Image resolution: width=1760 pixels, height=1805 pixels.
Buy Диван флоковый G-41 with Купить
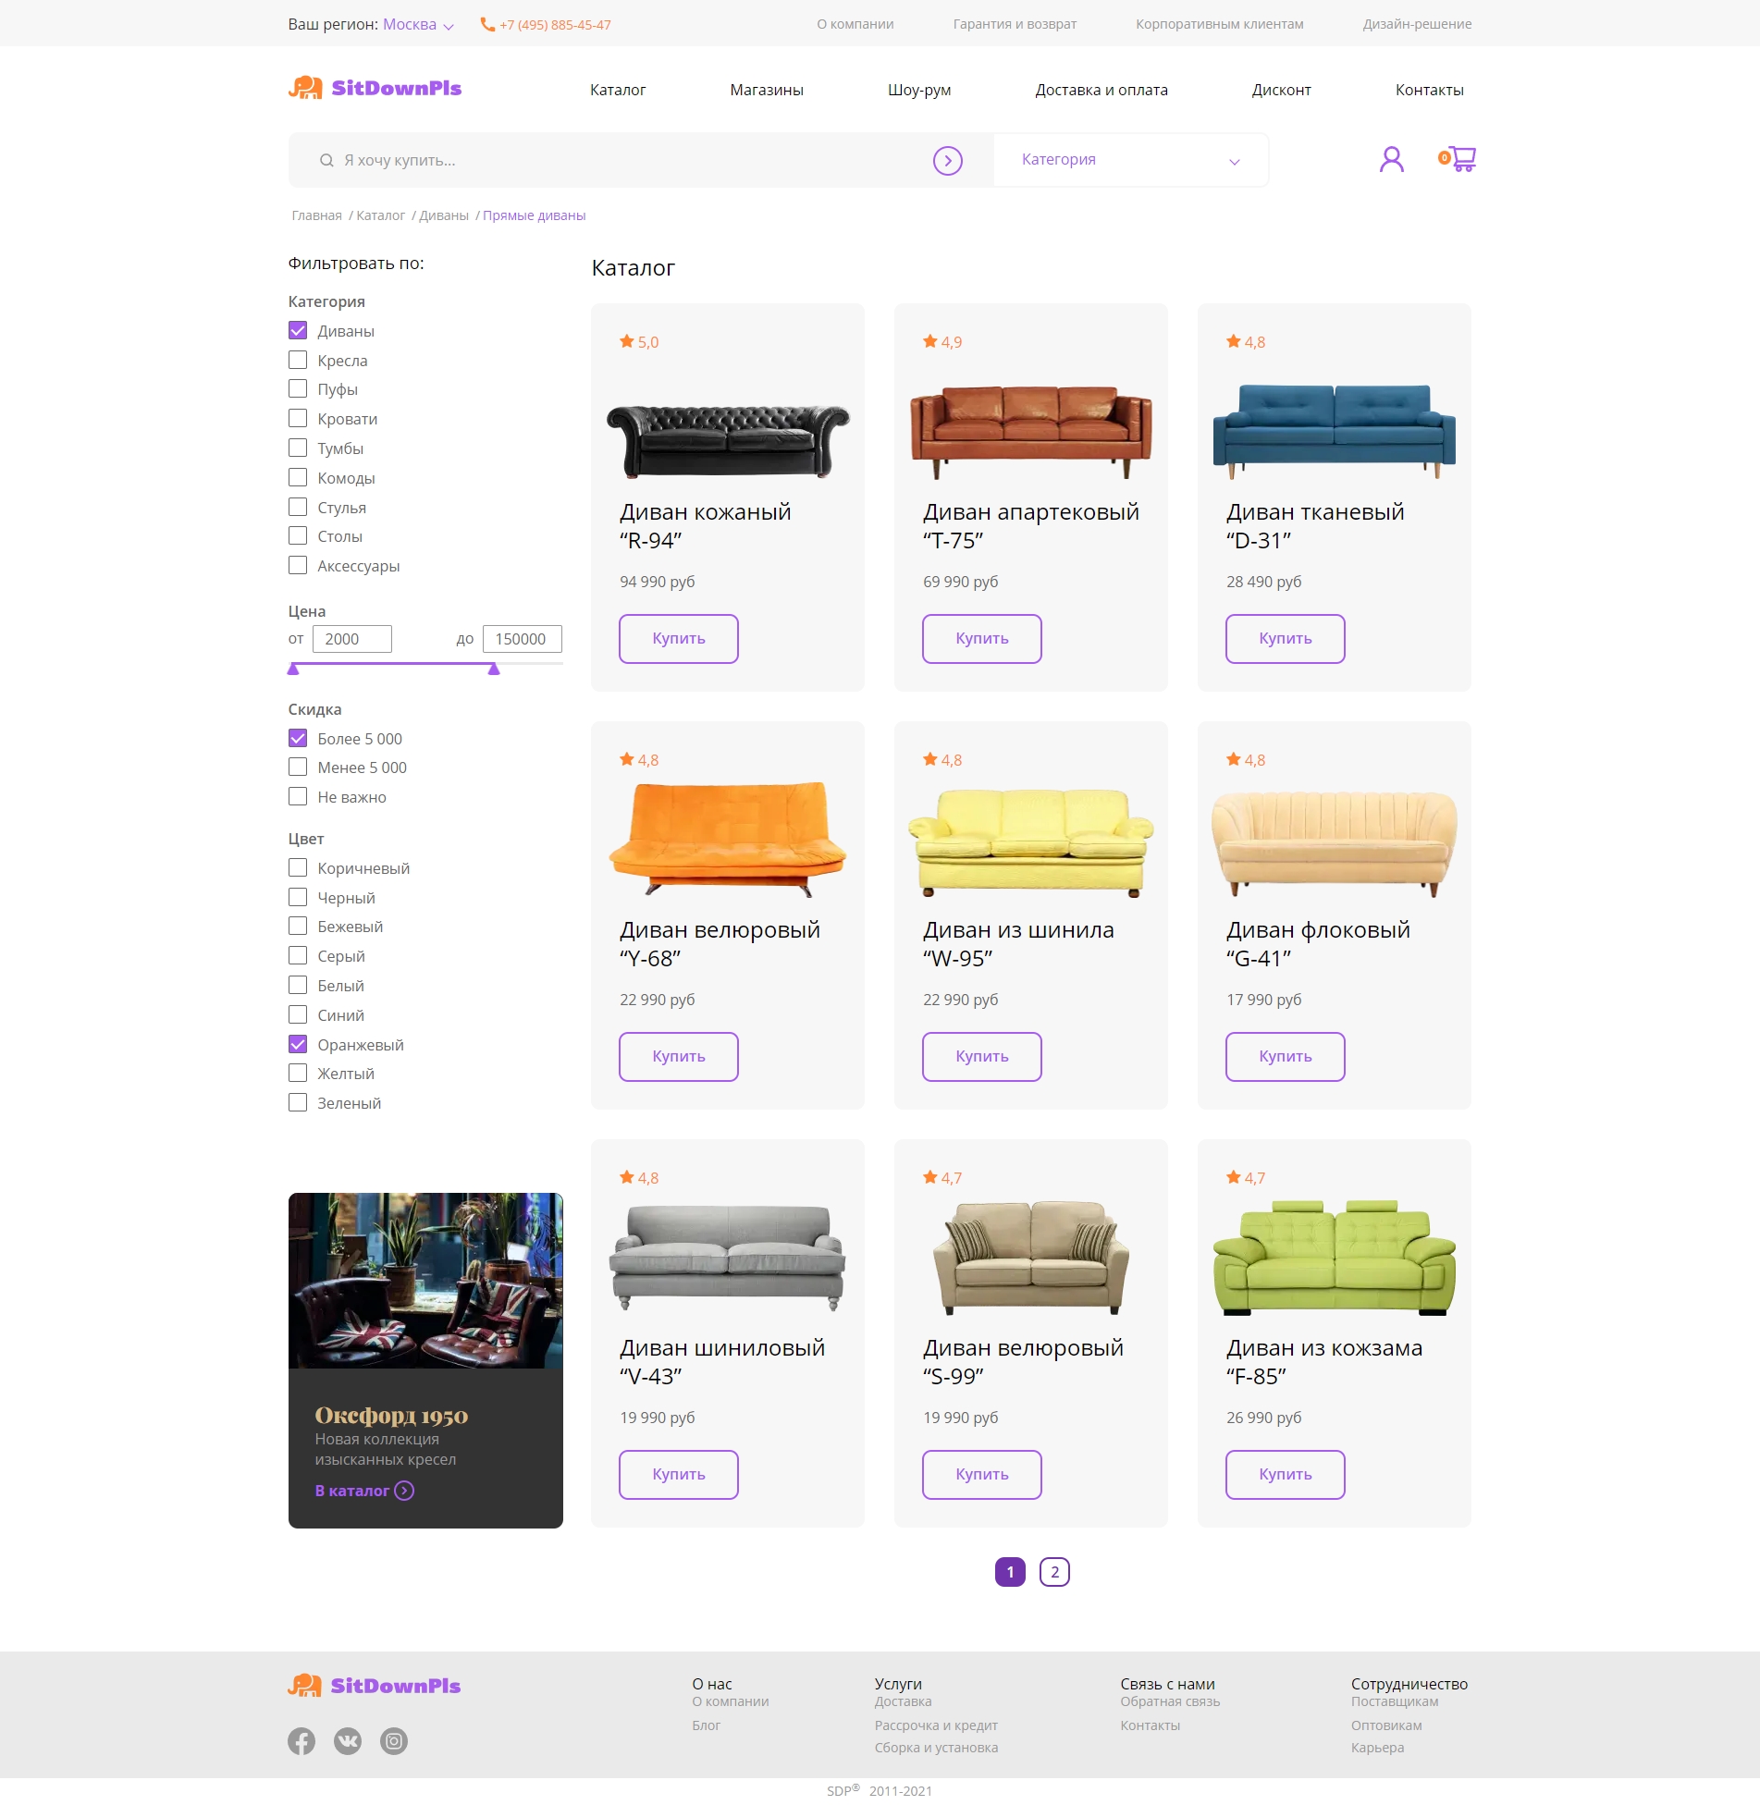point(1286,1057)
